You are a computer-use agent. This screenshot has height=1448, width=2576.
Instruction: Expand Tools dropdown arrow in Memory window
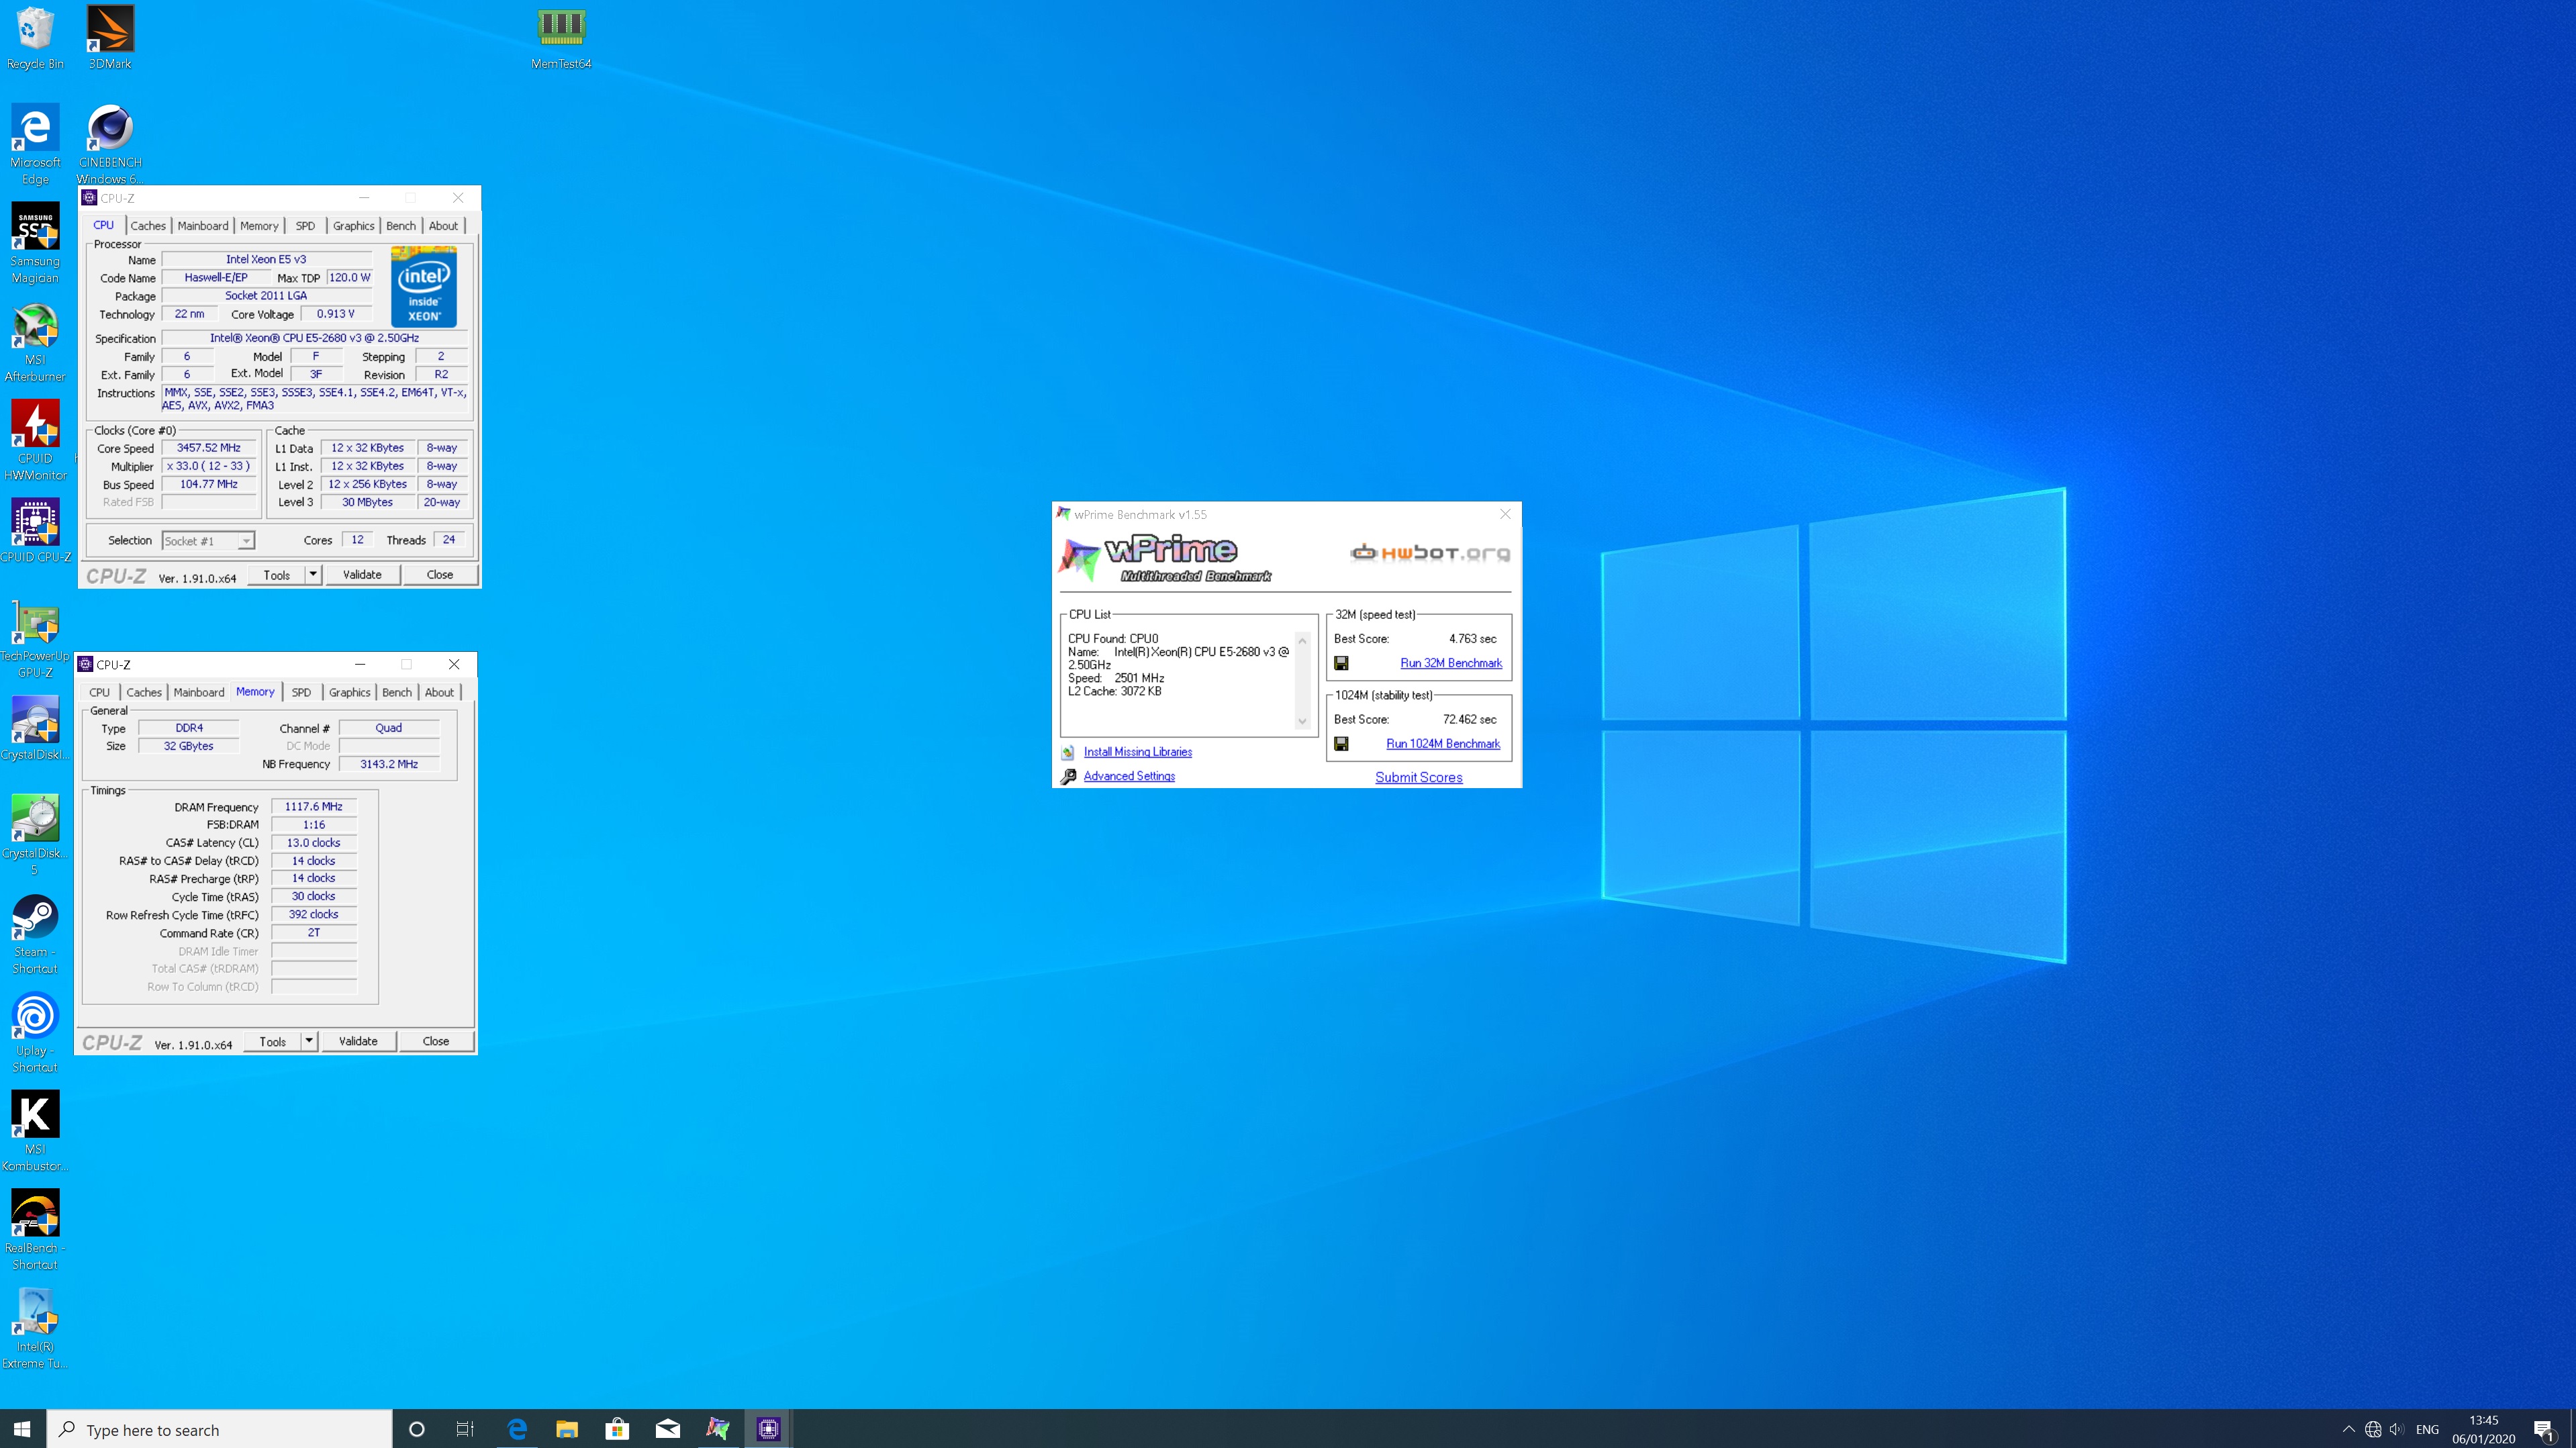click(x=309, y=1041)
